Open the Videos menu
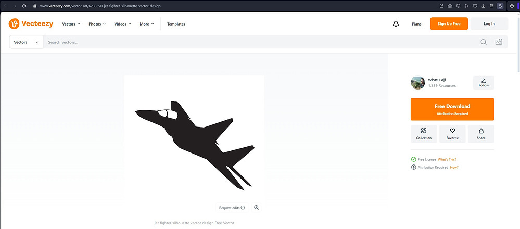The image size is (520, 229). (x=122, y=24)
